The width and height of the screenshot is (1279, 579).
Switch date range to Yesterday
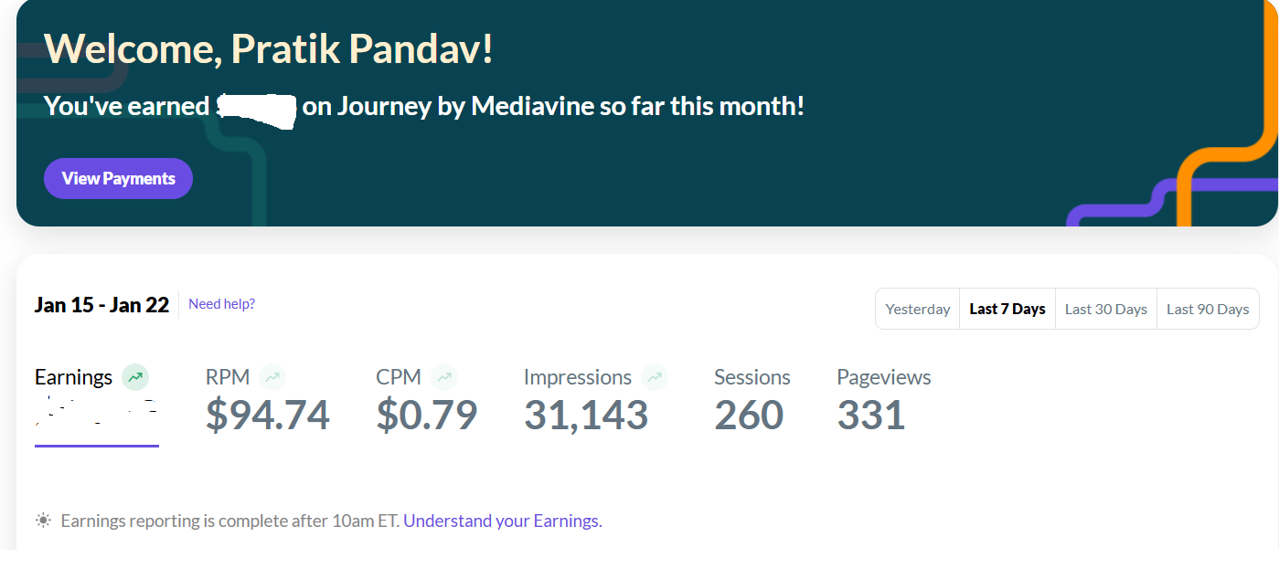point(918,309)
